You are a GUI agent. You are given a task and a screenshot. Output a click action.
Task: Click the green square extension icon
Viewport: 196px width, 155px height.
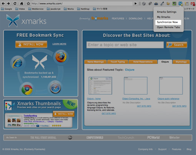[x=174, y=3]
